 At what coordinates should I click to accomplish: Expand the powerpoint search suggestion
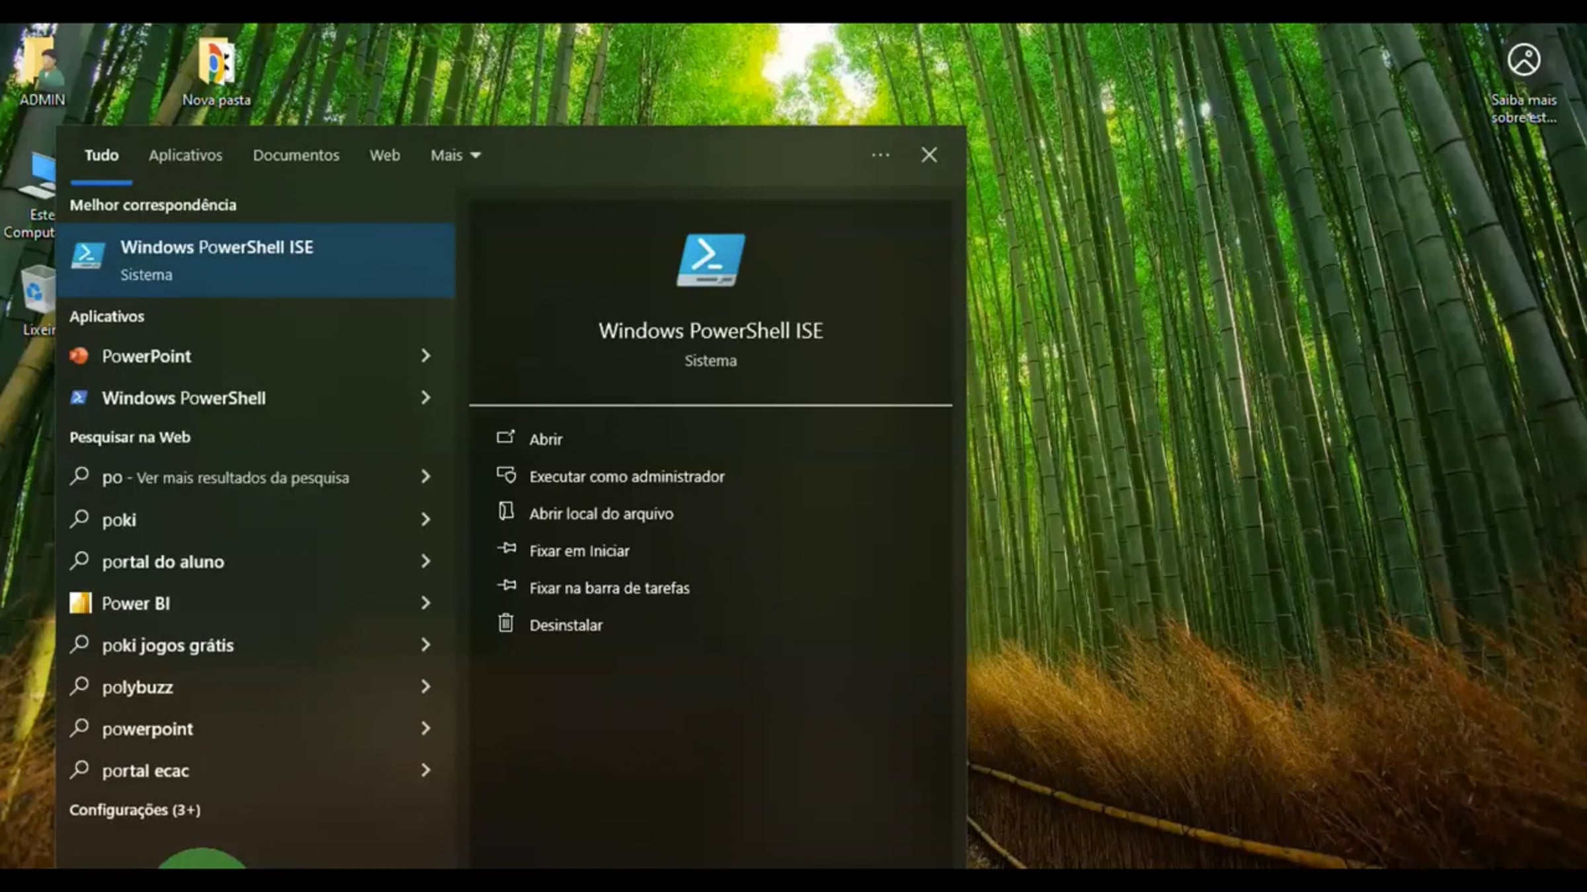click(426, 728)
